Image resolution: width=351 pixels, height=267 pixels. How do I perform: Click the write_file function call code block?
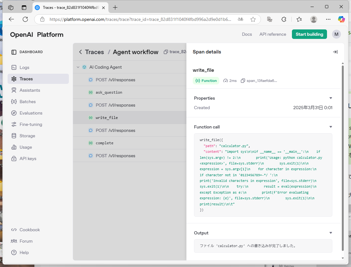click(263, 175)
